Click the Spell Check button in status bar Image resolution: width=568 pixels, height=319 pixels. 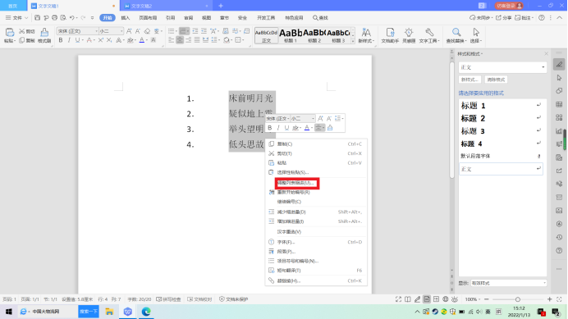click(169, 299)
